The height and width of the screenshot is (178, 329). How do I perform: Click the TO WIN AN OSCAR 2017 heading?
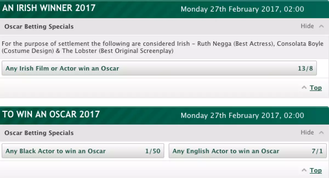(x=51, y=114)
